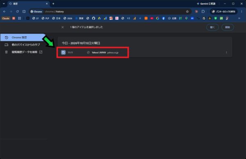This screenshot has height=159, width=246.
Task: Click the passkey unlock profile button
Action: coord(223,12)
